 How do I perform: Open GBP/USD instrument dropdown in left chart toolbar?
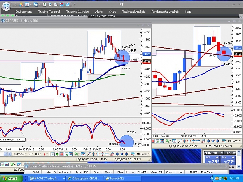point(20,154)
